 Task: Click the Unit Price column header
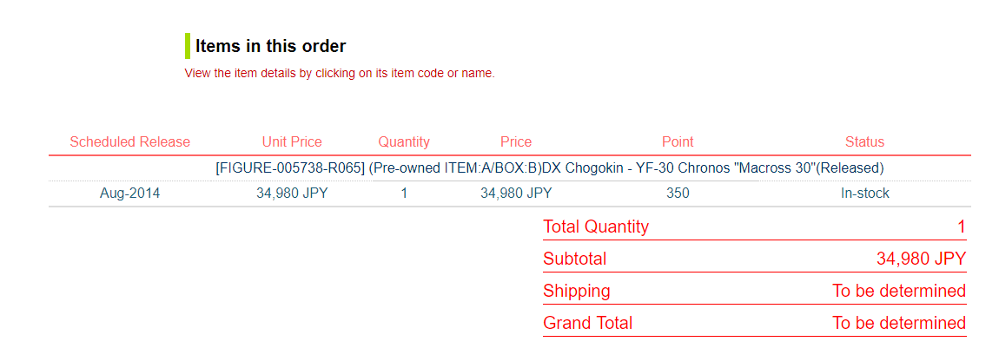click(x=292, y=141)
